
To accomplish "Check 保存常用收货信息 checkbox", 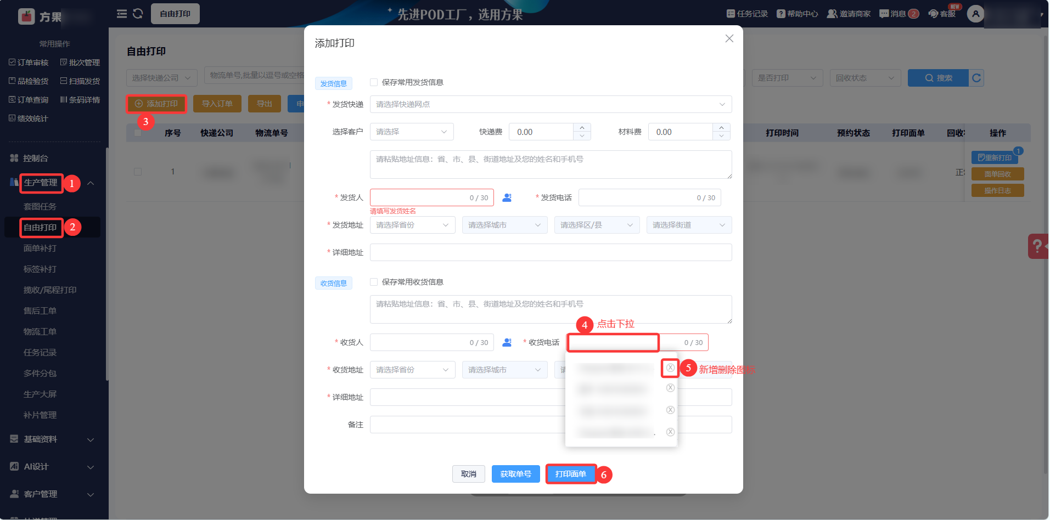I will click(374, 282).
